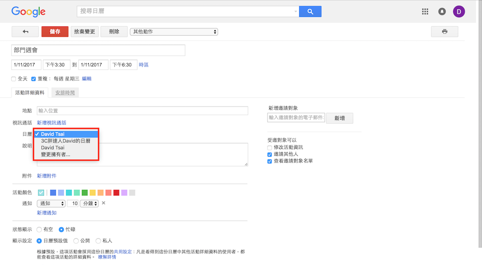
Task: Expand the search box options arrow
Action: coord(295,12)
